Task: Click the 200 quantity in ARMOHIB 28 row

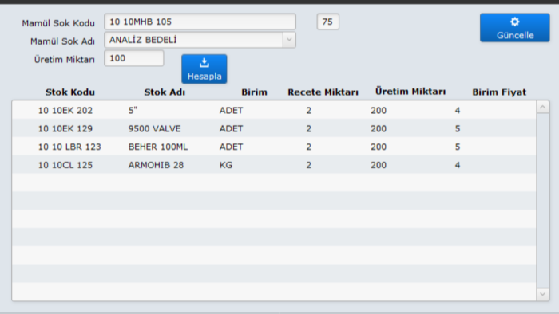Action: click(379, 165)
